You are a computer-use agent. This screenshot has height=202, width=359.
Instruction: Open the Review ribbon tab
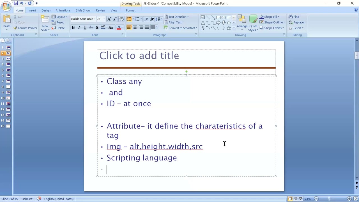coord(100,10)
